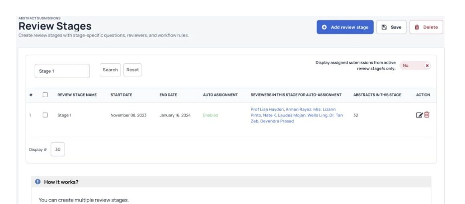Image resolution: width=465 pixels, height=204 pixels.
Task: Click the Auto Assignment column header
Action: [220, 95]
